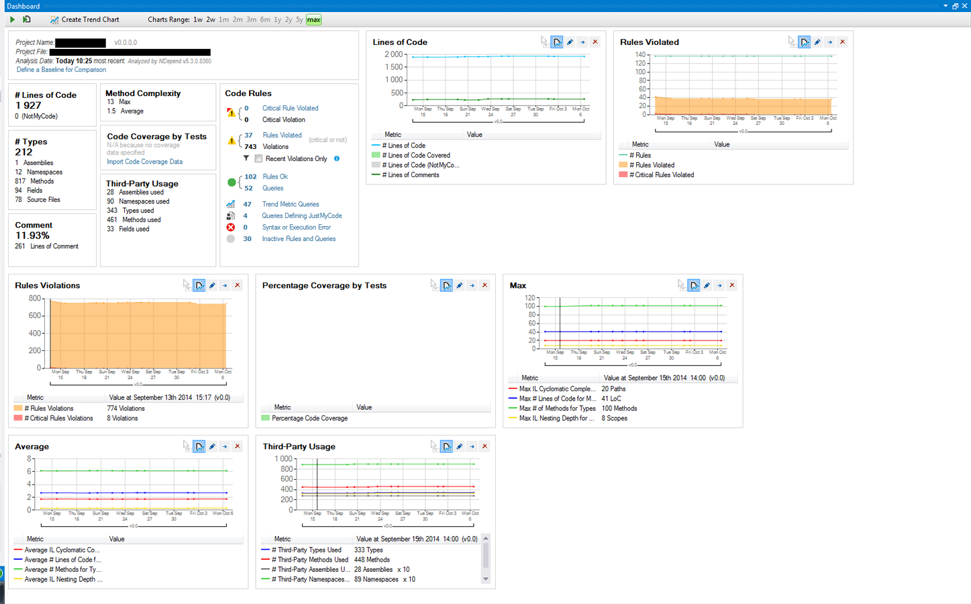Image resolution: width=971 pixels, height=604 pixels.
Task: Open the Critical Rule Violated link
Action: click(290, 108)
